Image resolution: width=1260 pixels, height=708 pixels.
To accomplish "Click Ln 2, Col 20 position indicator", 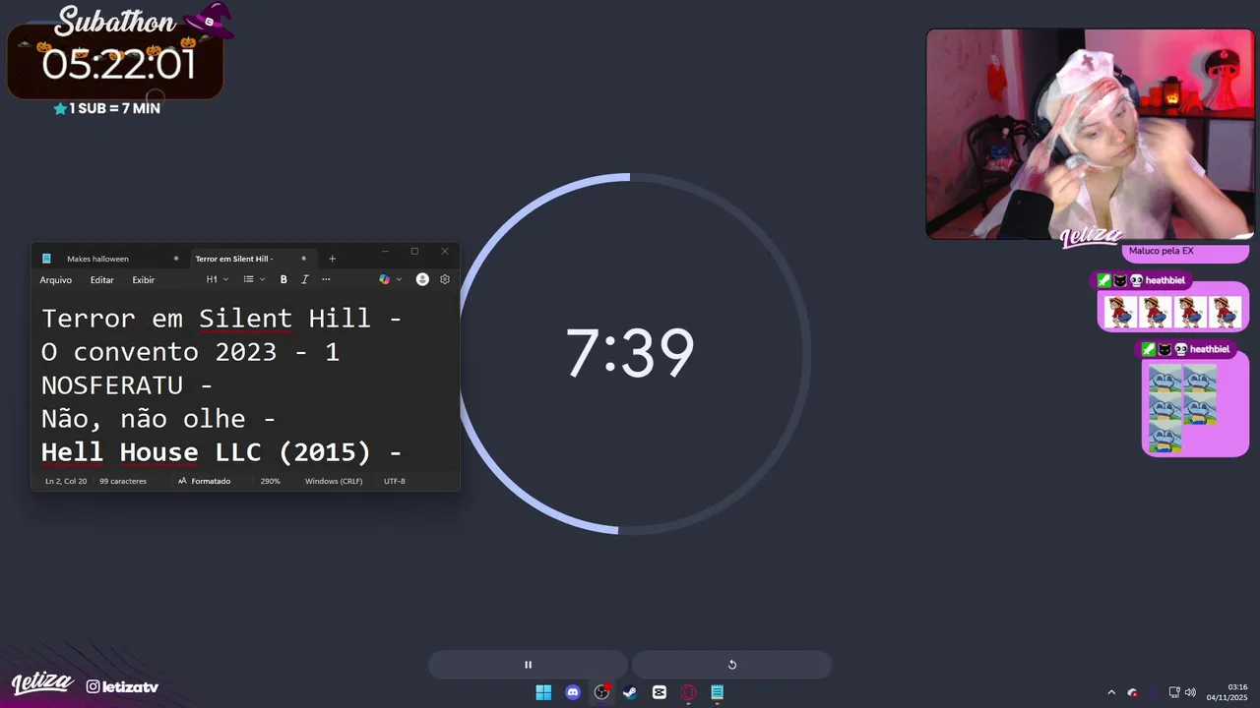I will 66,481.
